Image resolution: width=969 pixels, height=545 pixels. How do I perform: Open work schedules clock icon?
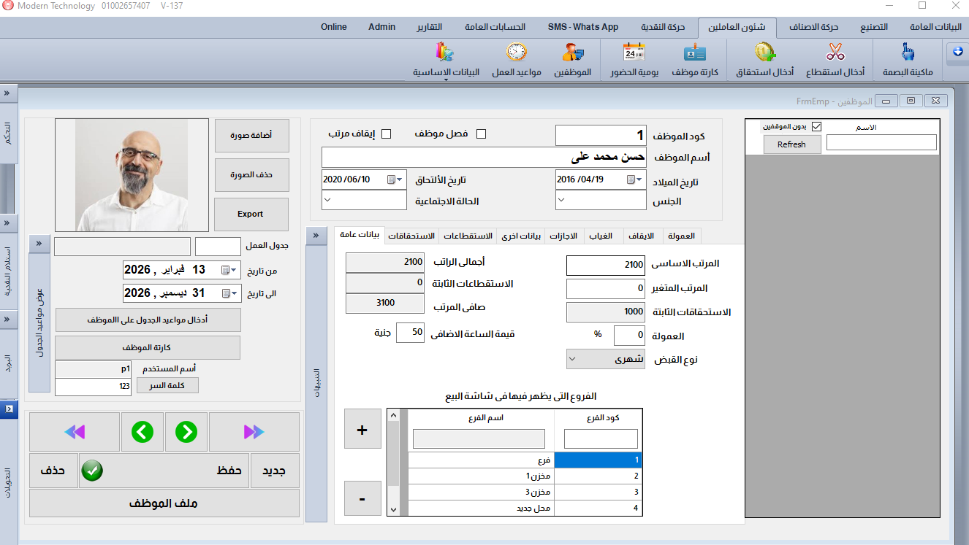click(x=516, y=53)
